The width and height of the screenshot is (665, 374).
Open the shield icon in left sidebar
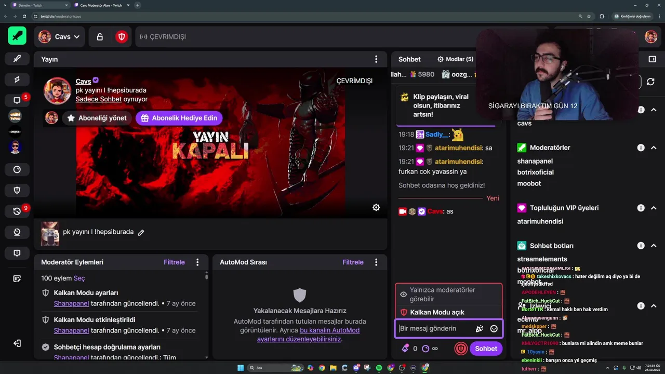tap(17, 190)
